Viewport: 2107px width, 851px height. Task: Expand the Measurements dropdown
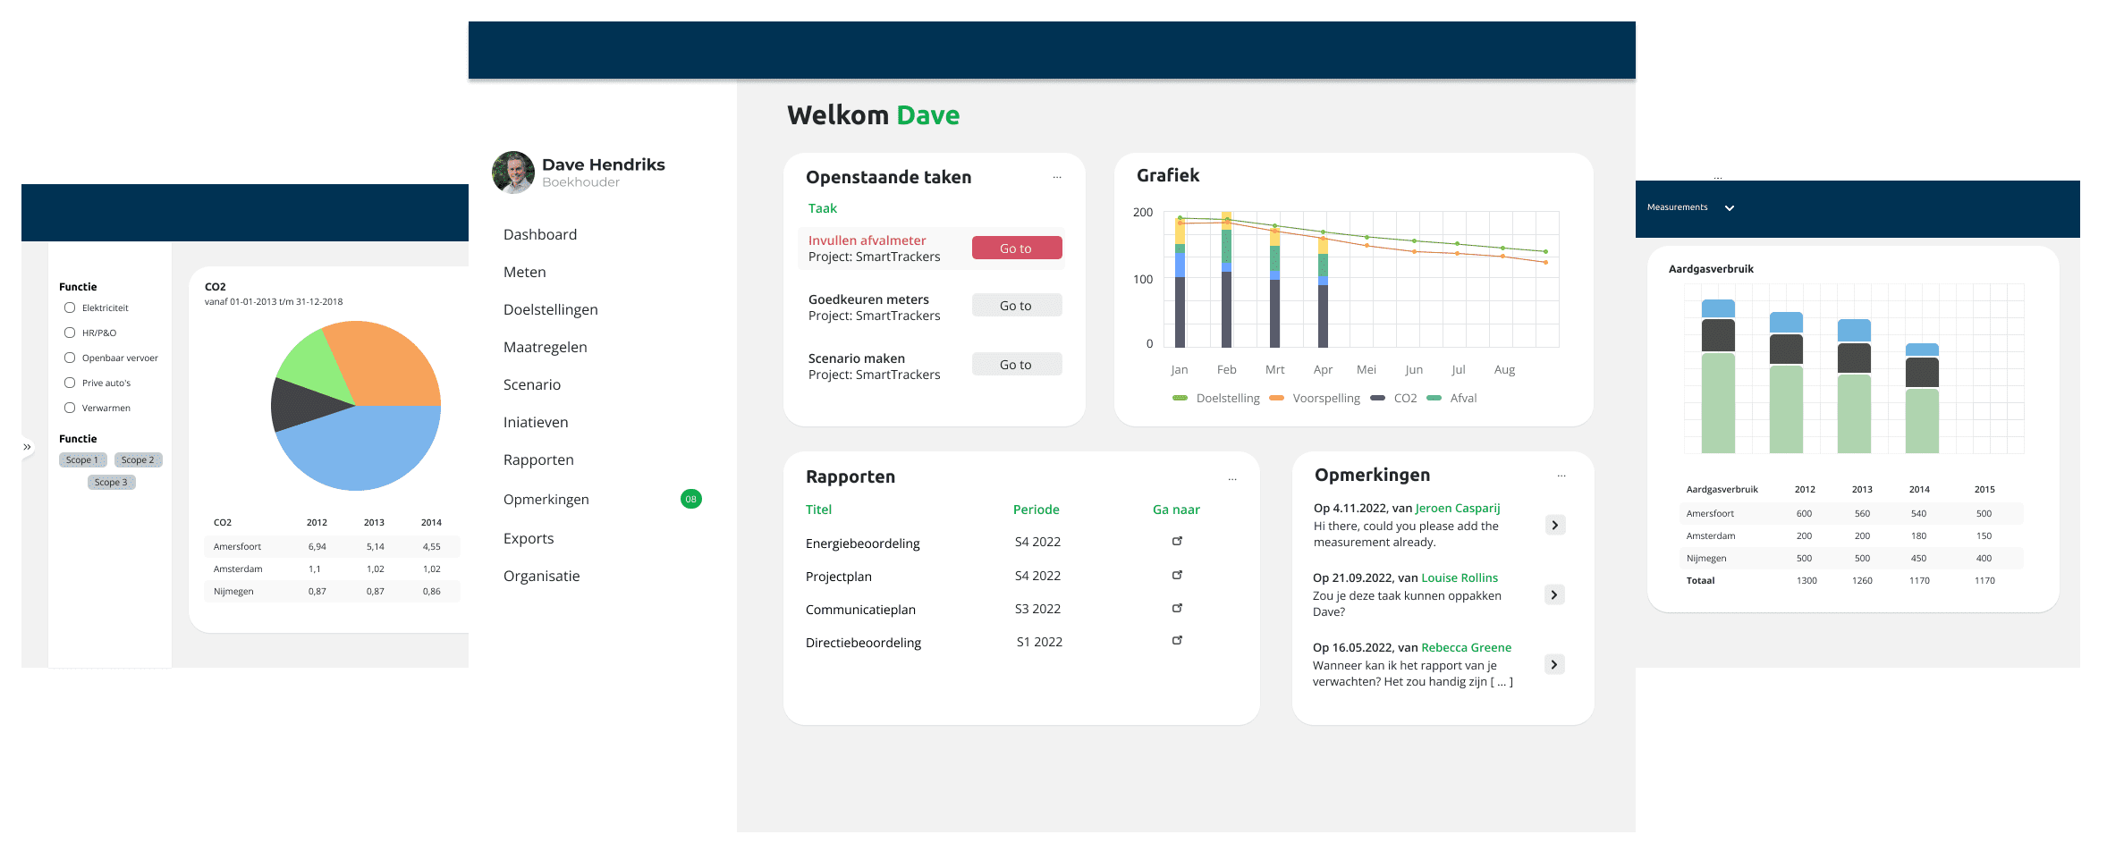(x=1729, y=207)
